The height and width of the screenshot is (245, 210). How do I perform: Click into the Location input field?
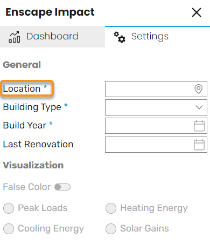click(156, 89)
